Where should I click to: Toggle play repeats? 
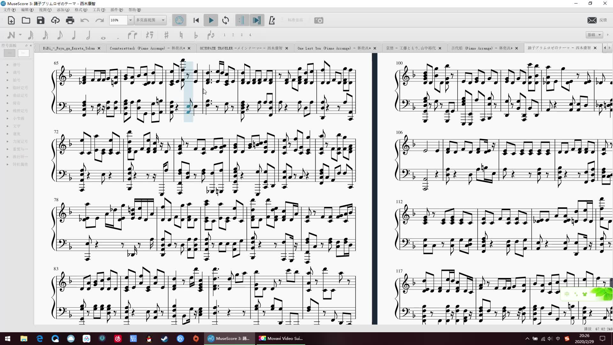pos(242,20)
